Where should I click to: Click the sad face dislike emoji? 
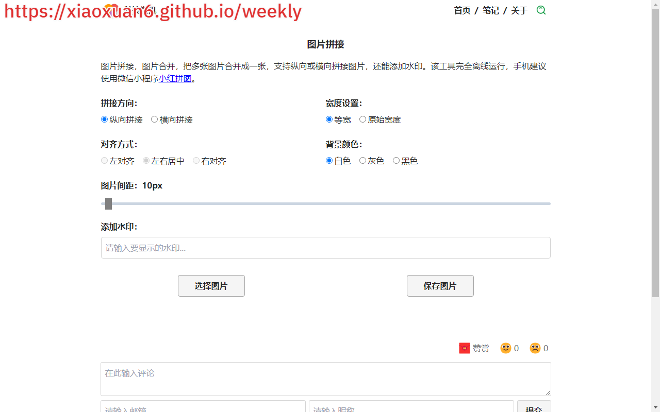(x=535, y=349)
